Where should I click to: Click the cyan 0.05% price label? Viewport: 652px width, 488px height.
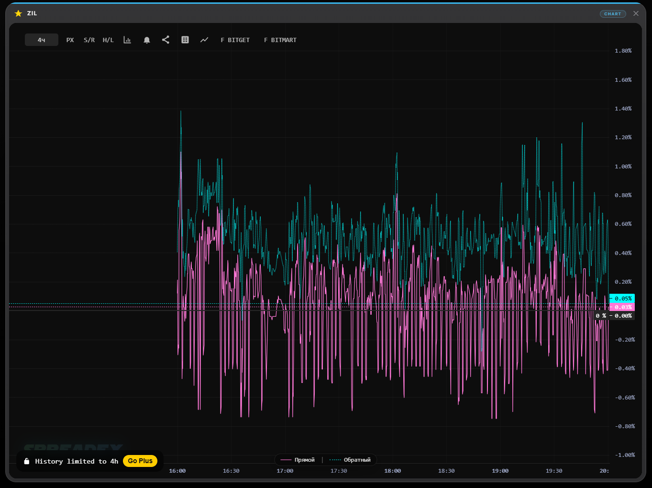[x=622, y=298]
